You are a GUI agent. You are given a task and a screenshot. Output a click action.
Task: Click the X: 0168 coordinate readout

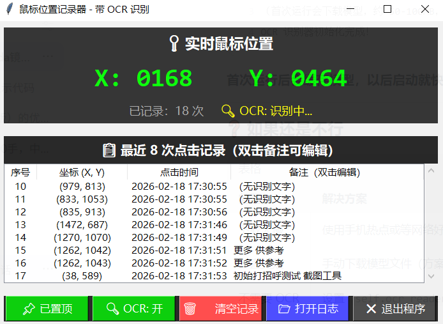pos(144,78)
